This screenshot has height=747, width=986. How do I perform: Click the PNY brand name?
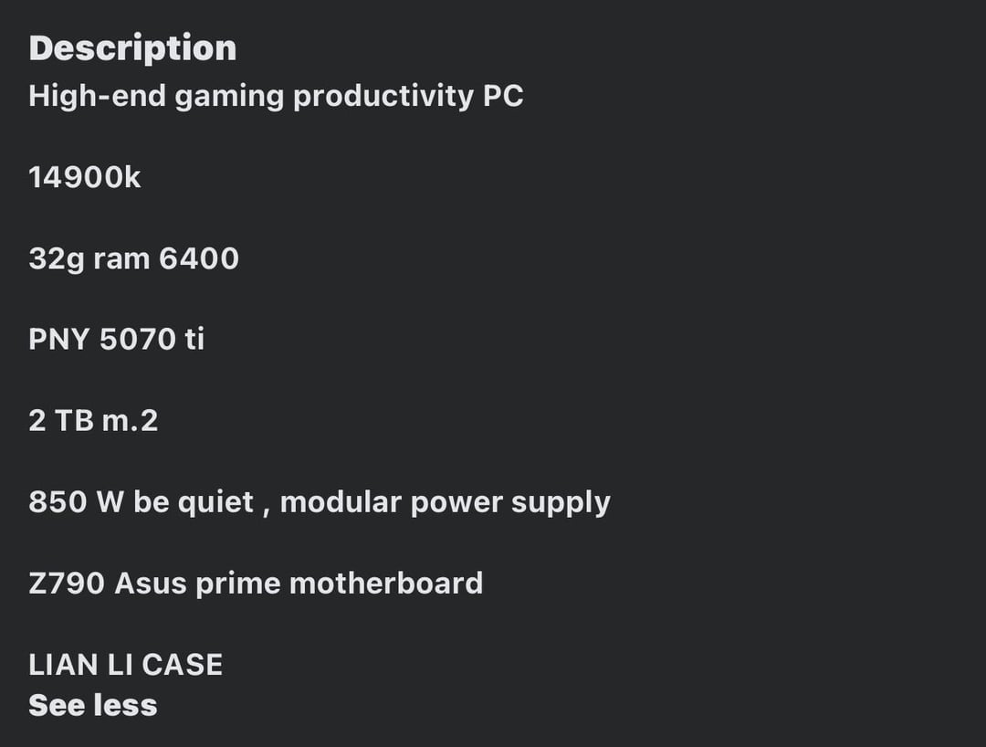point(58,339)
